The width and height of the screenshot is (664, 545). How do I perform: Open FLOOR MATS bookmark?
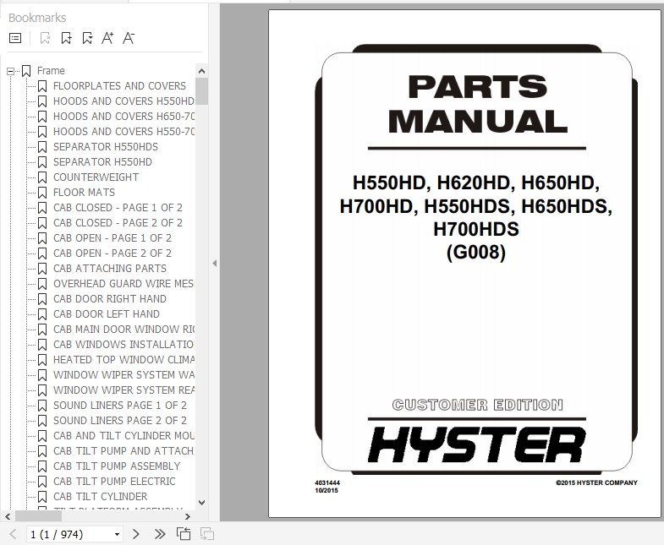tap(84, 193)
